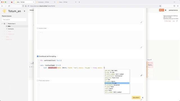Click the browser address bar URL
Viewport: 180px width, 101px height.
tap(42, 6)
